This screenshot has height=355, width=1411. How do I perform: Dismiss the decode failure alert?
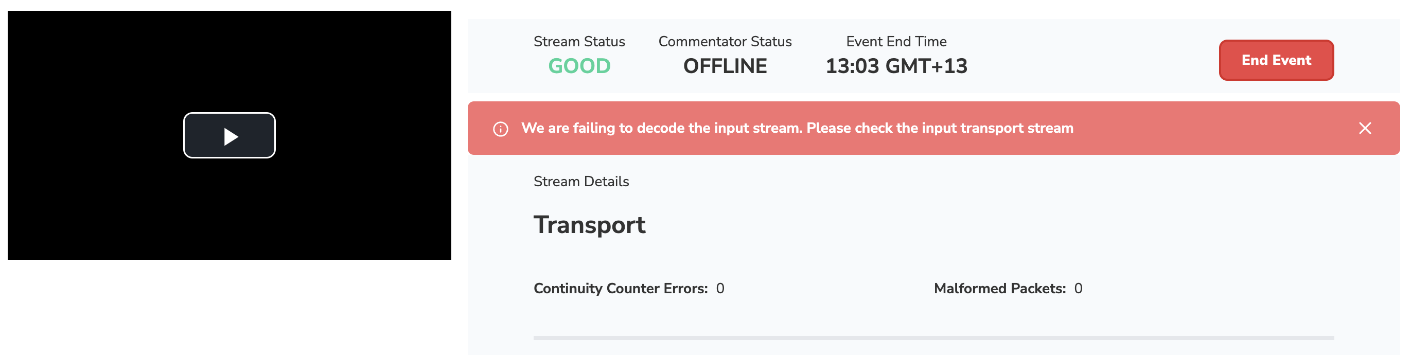[1365, 128]
